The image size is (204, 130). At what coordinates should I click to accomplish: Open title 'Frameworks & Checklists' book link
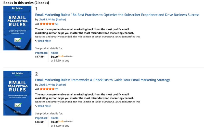pos(103,80)
